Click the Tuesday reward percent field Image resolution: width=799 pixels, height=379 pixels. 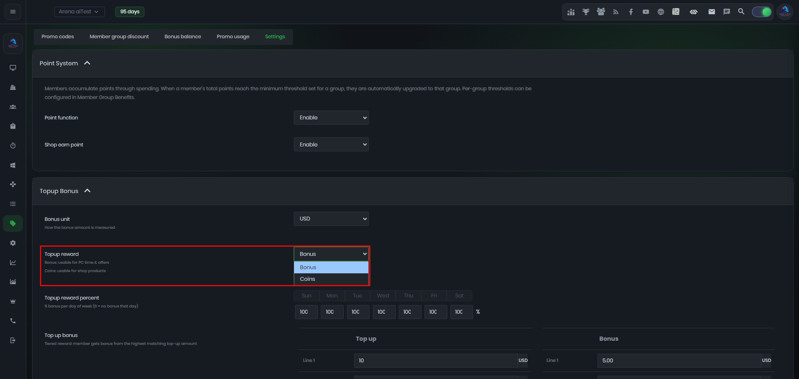click(x=358, y=312)
